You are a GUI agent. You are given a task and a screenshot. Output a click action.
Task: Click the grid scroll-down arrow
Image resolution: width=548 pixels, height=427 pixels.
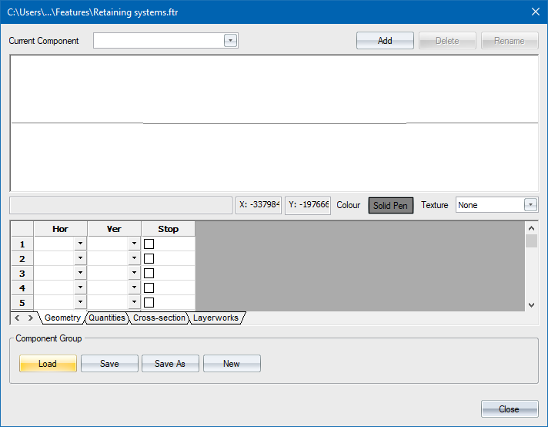click(531, 305)
